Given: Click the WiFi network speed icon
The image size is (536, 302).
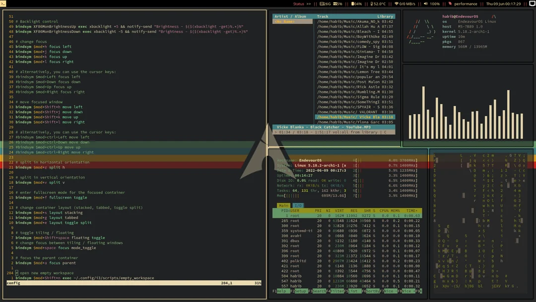Looking at the screenshot, I should click(397, 3).
